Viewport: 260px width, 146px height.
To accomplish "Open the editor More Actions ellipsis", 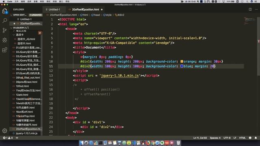I will click(256, 9).
